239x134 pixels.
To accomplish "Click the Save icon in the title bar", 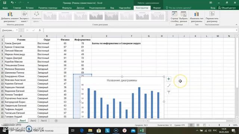I will pyautogui.click(x=5, y=3).
